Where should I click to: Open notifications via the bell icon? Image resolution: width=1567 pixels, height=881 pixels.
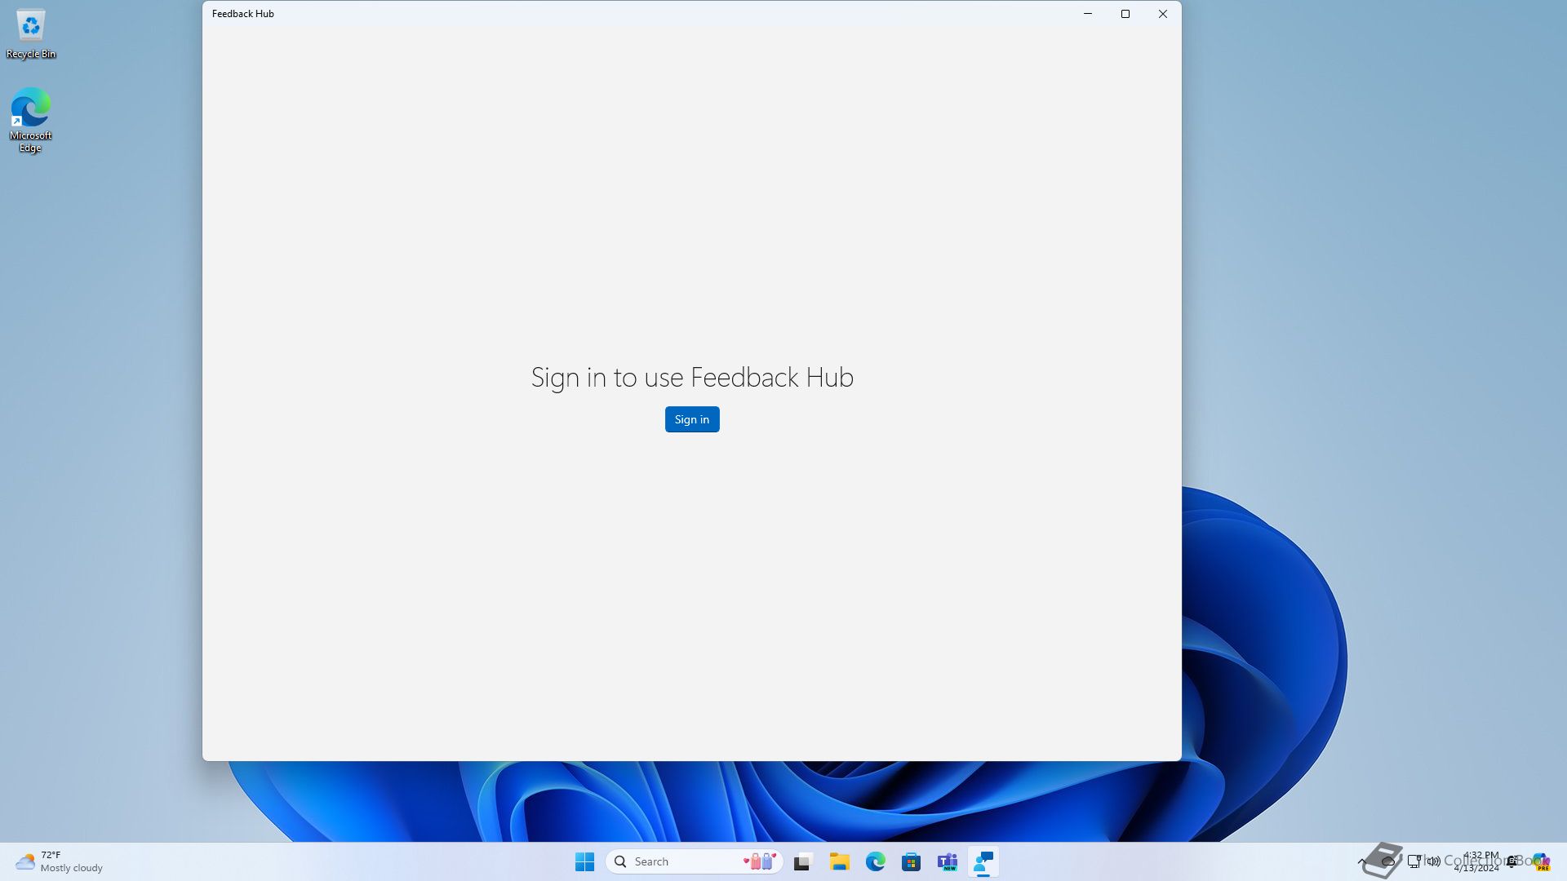pyautogui.click(x=1512, y=861)
